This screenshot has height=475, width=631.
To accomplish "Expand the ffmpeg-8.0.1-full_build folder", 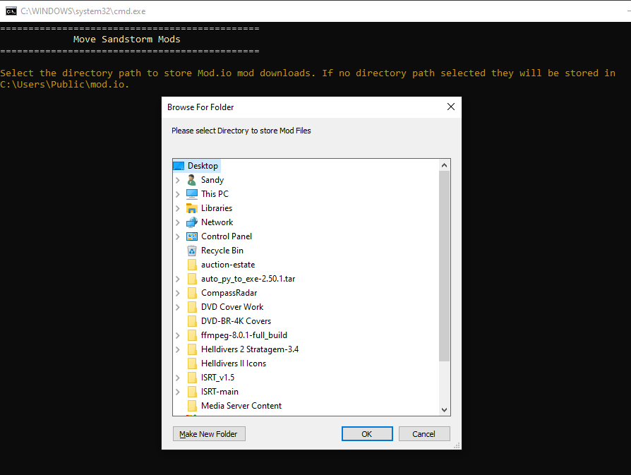I will pos(177,335).
